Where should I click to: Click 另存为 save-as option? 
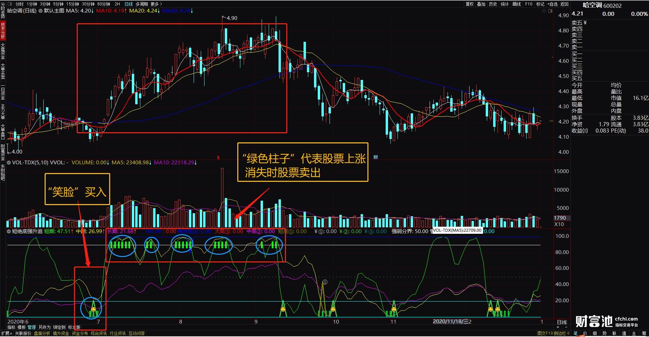(x=44, y=327)
